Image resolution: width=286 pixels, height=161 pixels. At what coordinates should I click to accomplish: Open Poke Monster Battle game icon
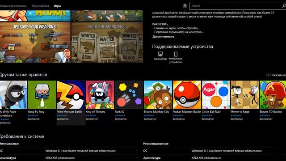71,95
